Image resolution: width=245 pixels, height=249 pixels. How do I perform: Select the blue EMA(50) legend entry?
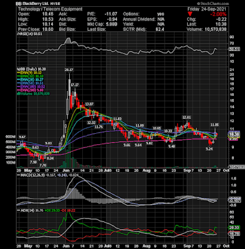point(31,83)
